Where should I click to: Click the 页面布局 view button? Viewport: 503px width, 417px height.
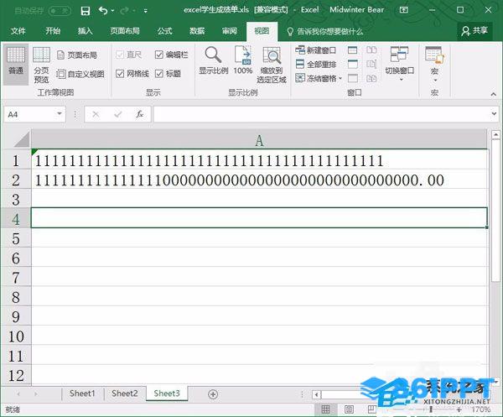(77, 55)
